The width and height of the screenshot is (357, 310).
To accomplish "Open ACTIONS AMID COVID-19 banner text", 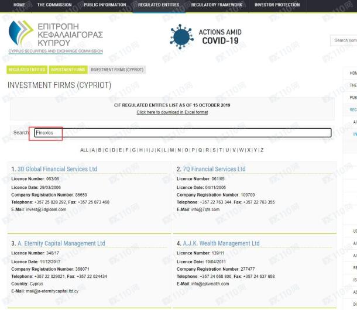I will point(220,36).
